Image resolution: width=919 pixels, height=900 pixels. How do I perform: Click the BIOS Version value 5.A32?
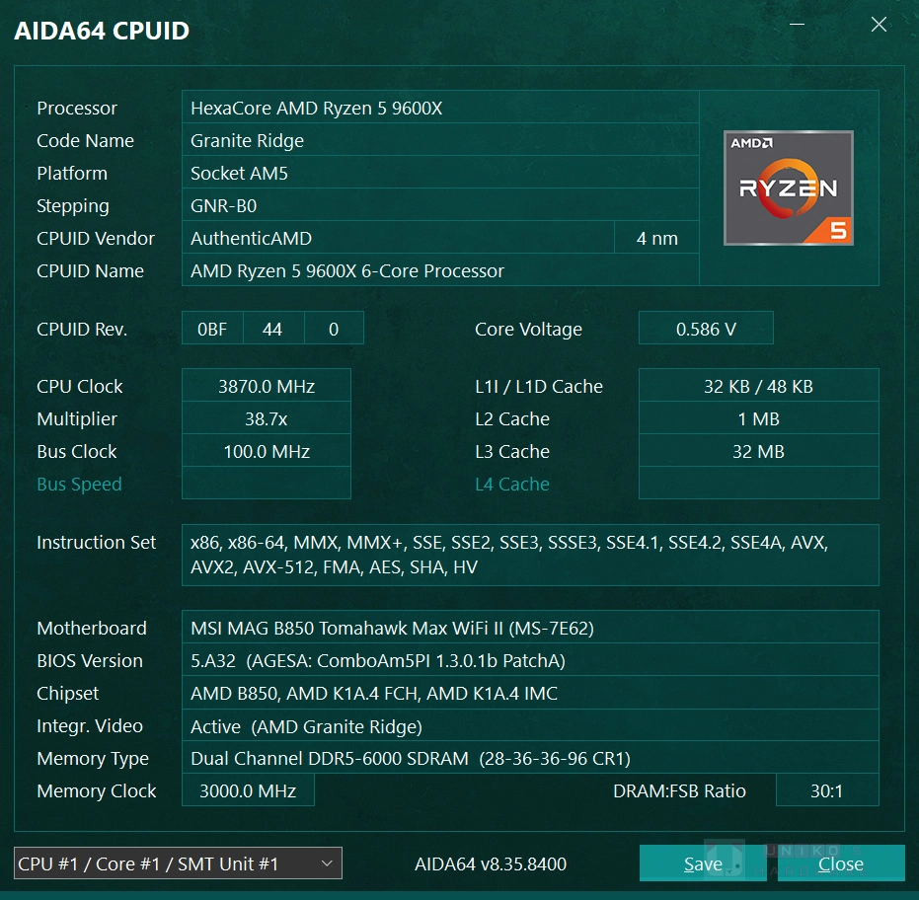(530, 660)
